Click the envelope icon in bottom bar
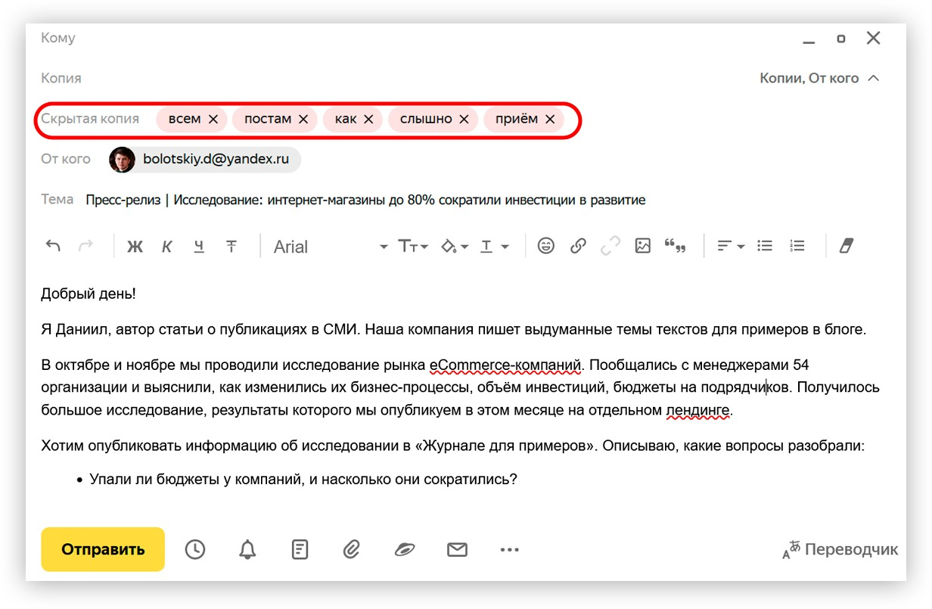This screenshot has width=932, height=609. (457, 550)
